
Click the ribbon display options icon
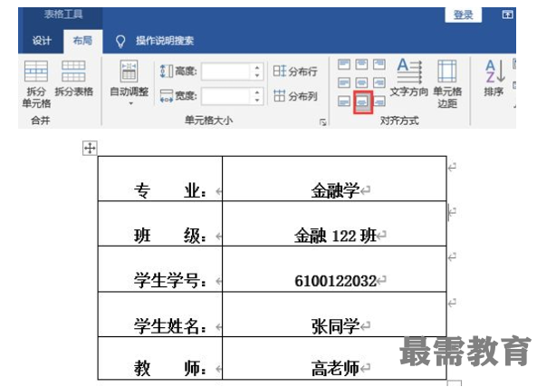click(507, 15)
